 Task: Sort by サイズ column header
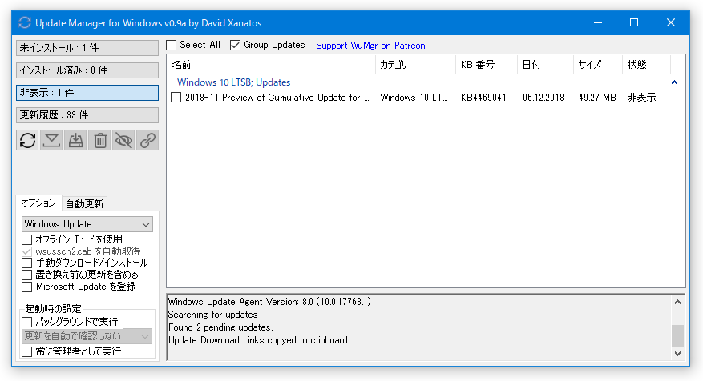[x=598, y=65]
